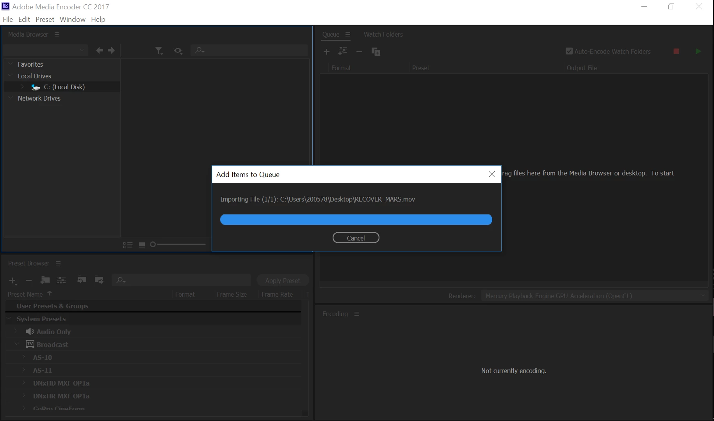This screenshot has height=421, width=714.
Task: Switch Media Browser to list view
Action: (x=128, y=245)
